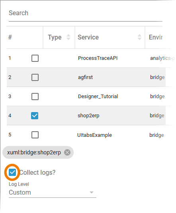Remove the xuml:bridge:shop2erp chip
176x213 pixels.
(67, 152)
